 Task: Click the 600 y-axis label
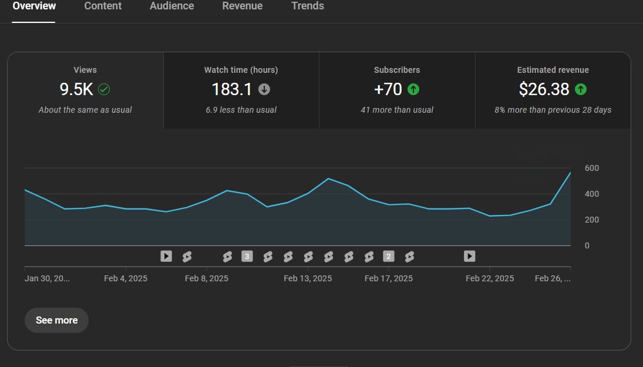tap(592, 168)
